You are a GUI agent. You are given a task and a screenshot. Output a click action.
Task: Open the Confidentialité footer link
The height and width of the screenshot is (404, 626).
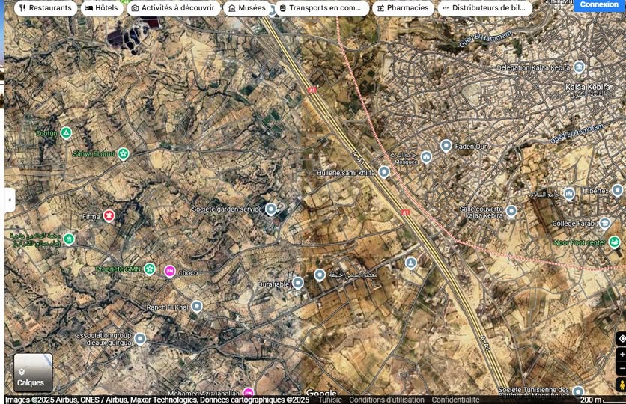(x=455, y=400)
